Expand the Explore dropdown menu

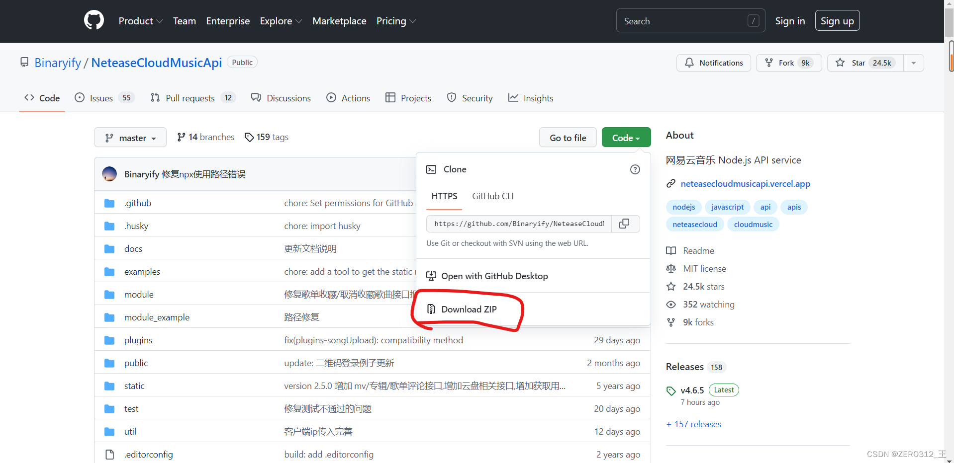pos(281,21)
